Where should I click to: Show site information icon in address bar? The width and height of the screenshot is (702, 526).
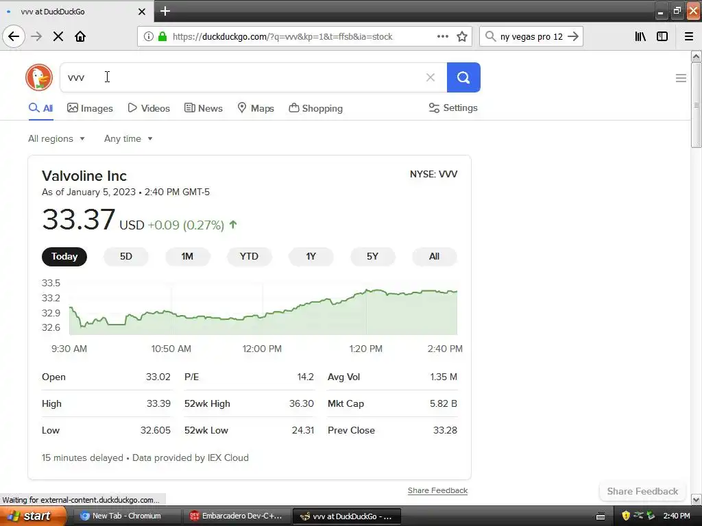[x=148, y=36]
